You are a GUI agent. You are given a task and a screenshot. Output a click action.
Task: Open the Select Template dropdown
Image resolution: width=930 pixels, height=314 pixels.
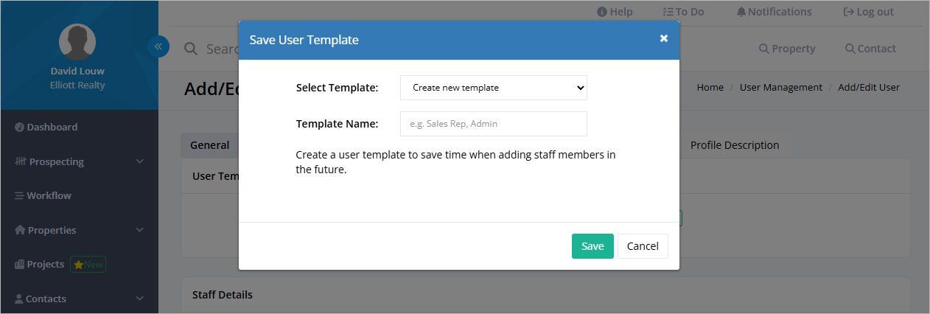pos(494,88)
